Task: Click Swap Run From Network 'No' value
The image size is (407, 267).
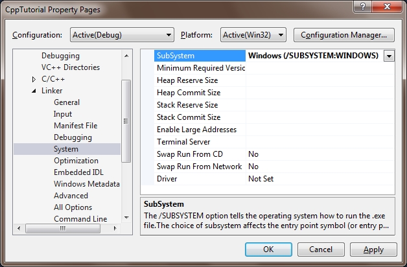Action: pyautogui.click(x=253, y=167)
